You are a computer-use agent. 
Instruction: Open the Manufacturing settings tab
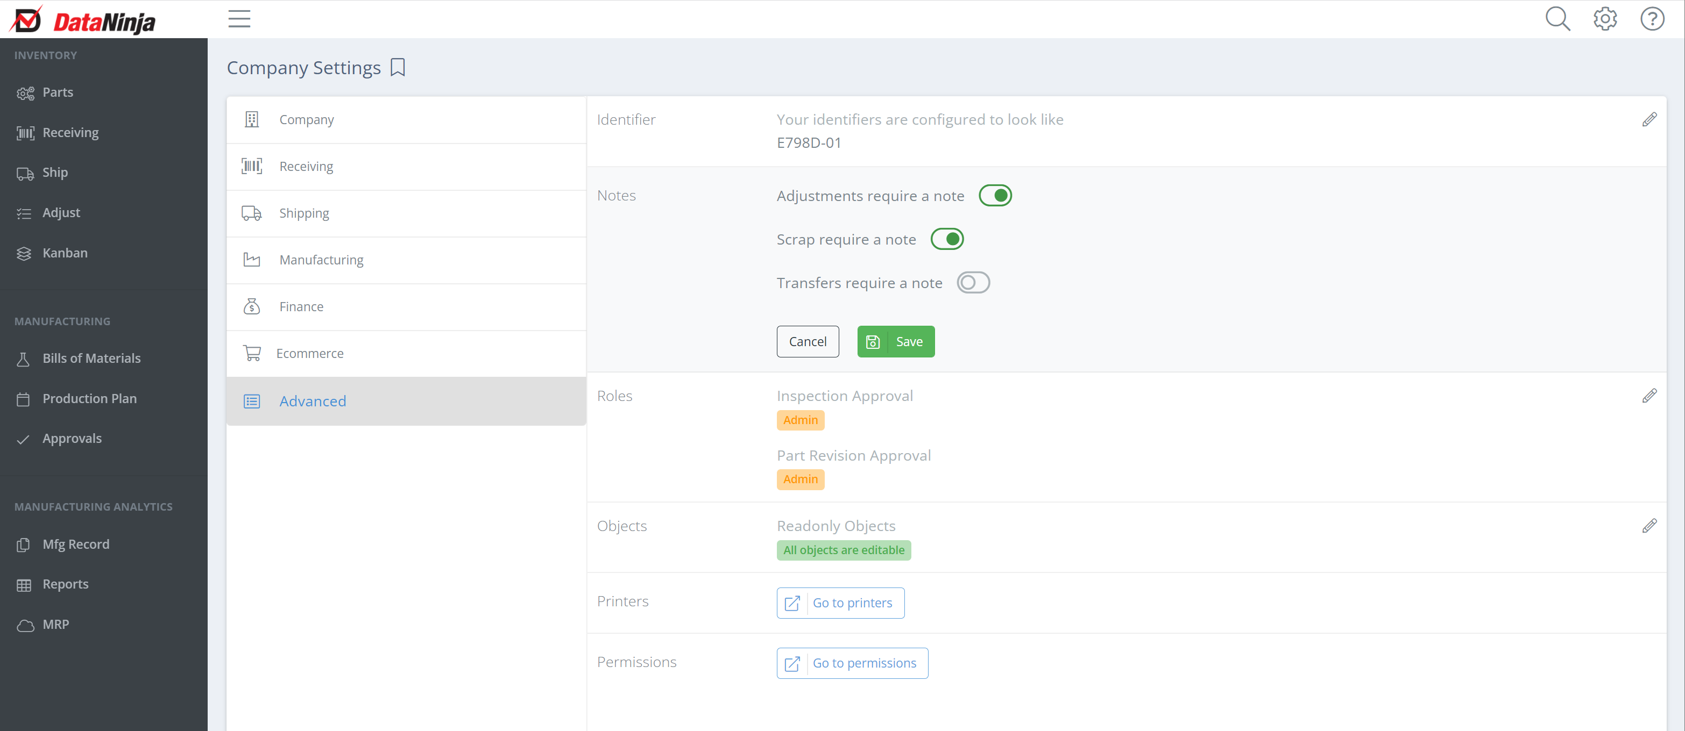(321, 260)
